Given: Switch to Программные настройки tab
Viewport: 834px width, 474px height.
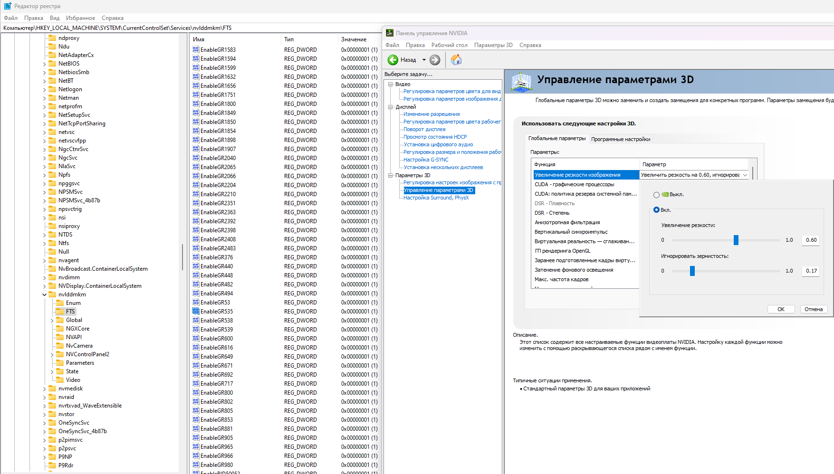Looking at the screenshot, I should pos(621,139).
